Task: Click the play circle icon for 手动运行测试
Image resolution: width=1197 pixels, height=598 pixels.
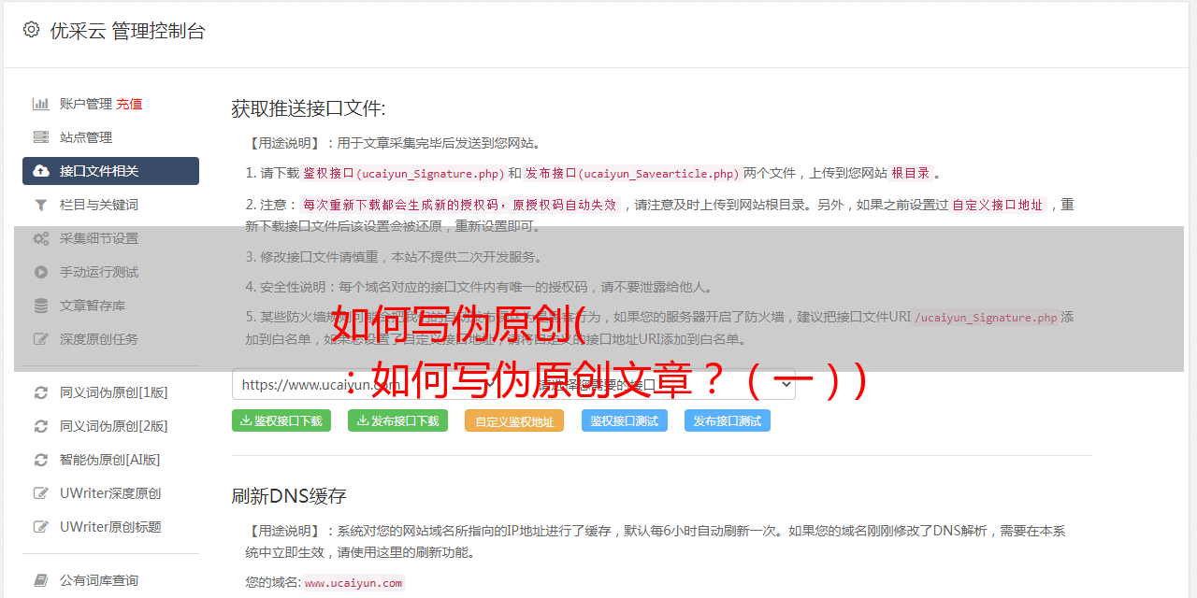Action: point(41,272)
